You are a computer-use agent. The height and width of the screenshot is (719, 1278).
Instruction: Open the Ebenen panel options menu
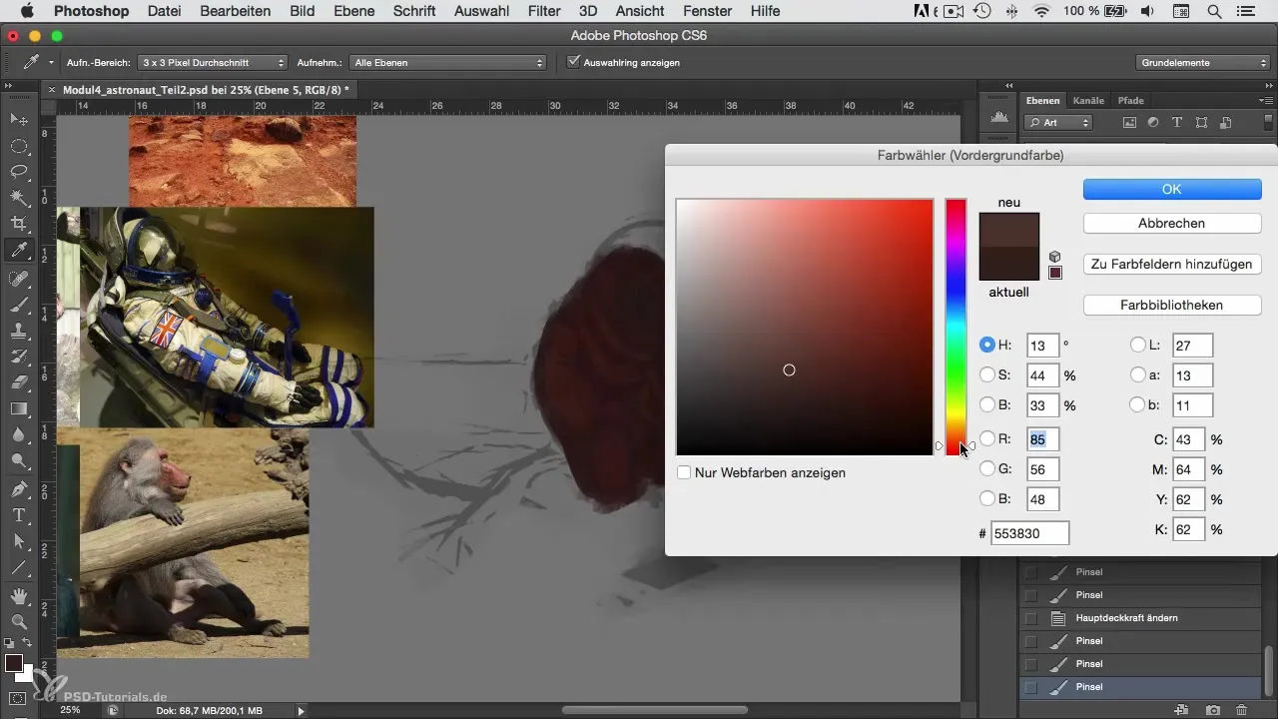pos(1266,100)
